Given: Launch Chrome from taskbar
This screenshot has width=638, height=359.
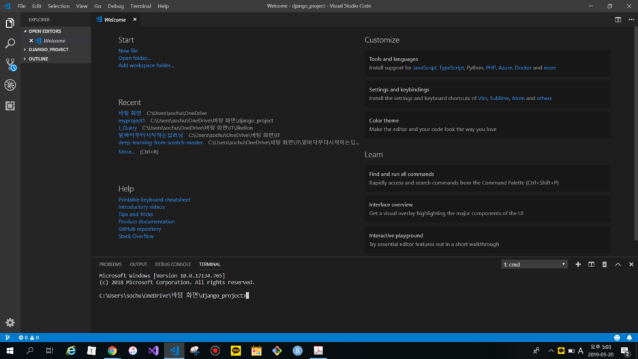Looking at the screenshot, I should click(112, 350).
